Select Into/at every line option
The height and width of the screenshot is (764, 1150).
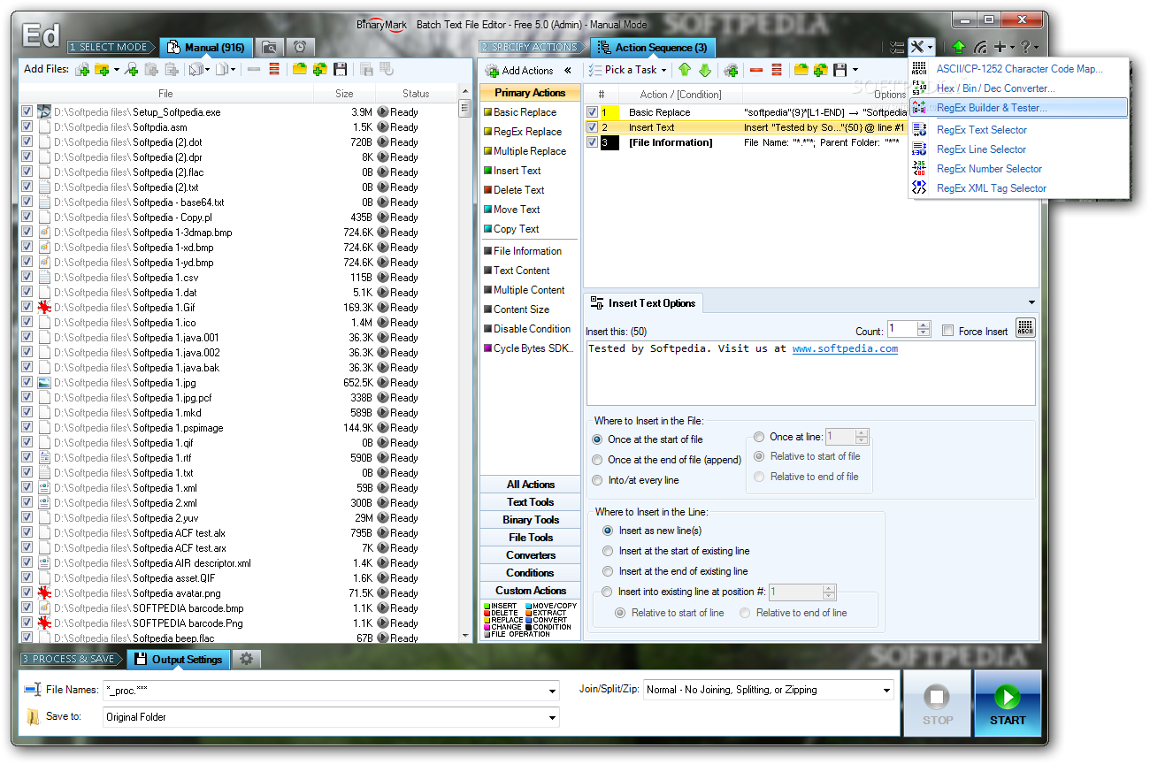pos(598,480)
